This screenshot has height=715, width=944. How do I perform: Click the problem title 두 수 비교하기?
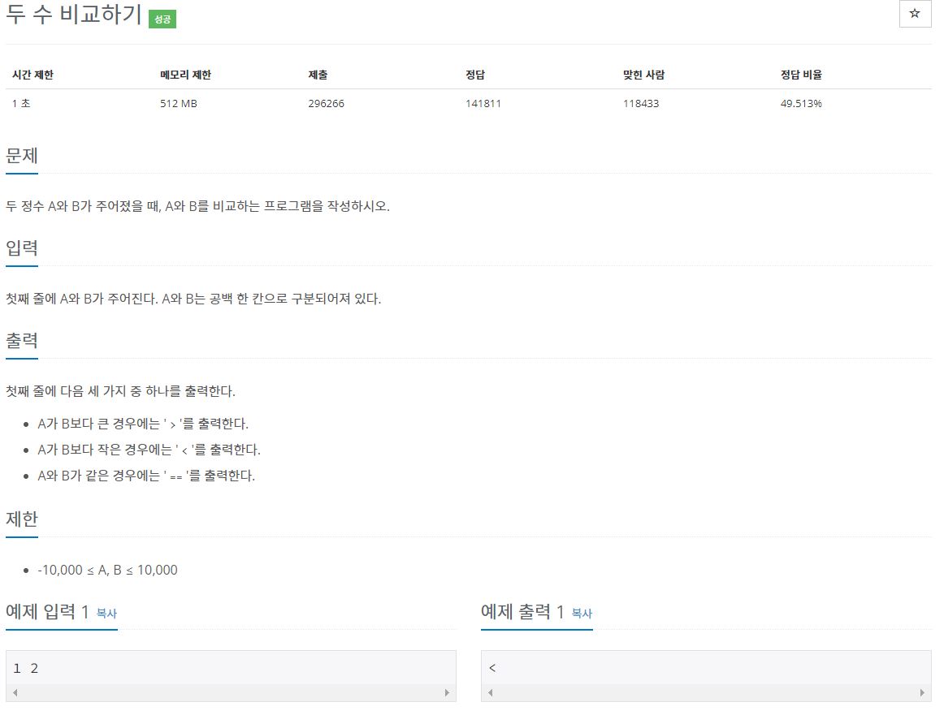click(73, 15)
